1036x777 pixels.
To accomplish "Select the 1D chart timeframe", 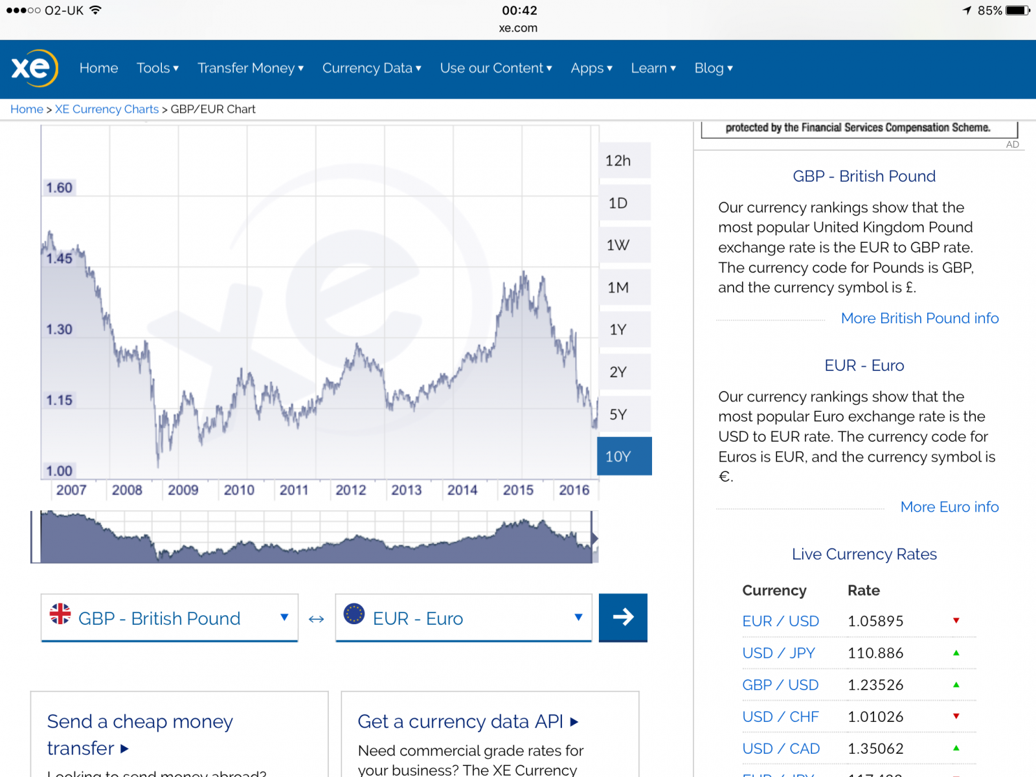I will click(x=624, y=203).
